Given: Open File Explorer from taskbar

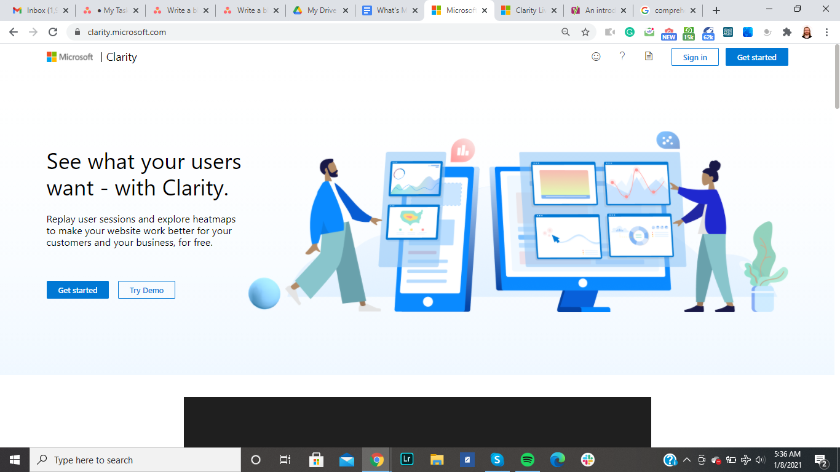Looking at the screenshot, I should (437, 460).
